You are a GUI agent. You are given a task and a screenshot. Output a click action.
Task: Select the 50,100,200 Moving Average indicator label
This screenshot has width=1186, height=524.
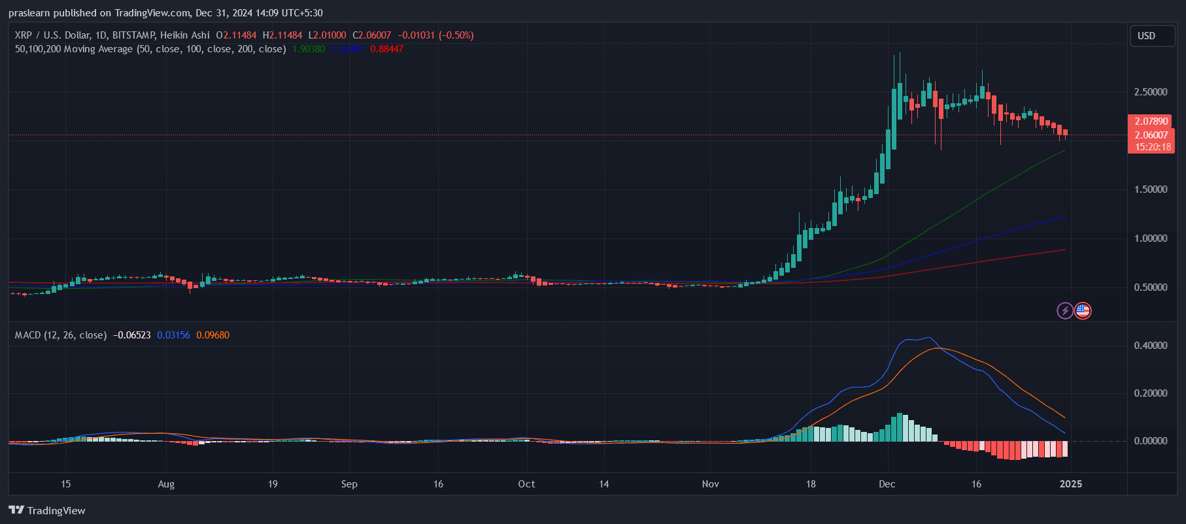pyautogui.click(x=150, y=49)
